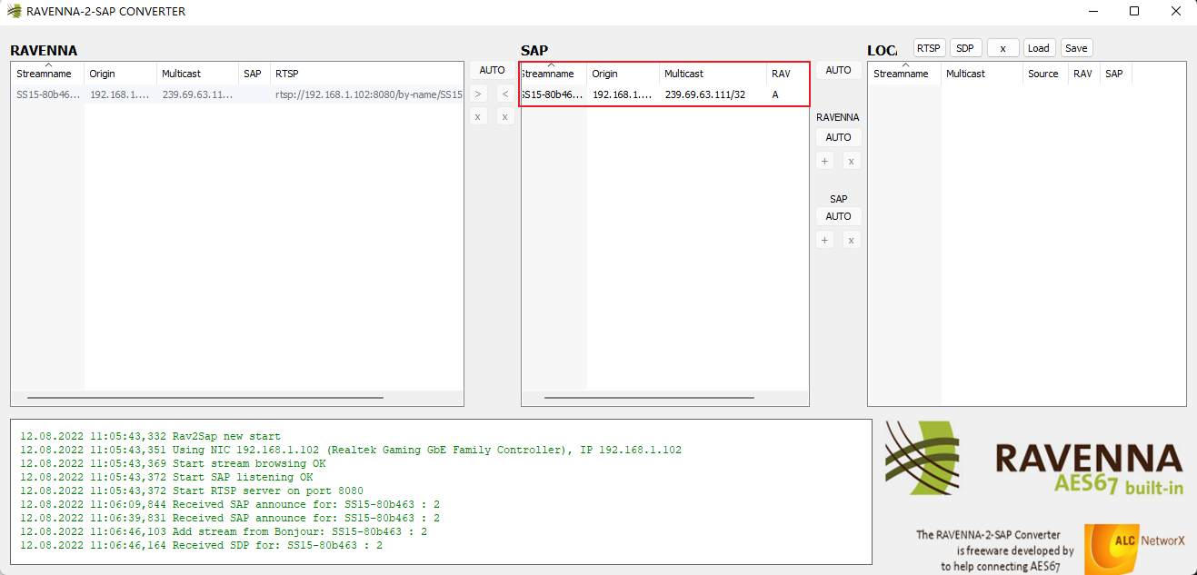The height and width of the screenshot is (575, 1197).
Task: Sort SAP list by Origin header
Action: pos(623,74)
